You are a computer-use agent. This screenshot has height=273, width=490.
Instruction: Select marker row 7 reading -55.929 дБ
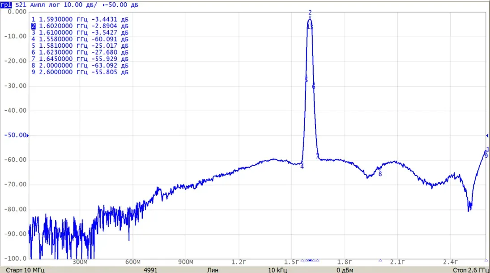pyautogui.click(x=80, y=59)
